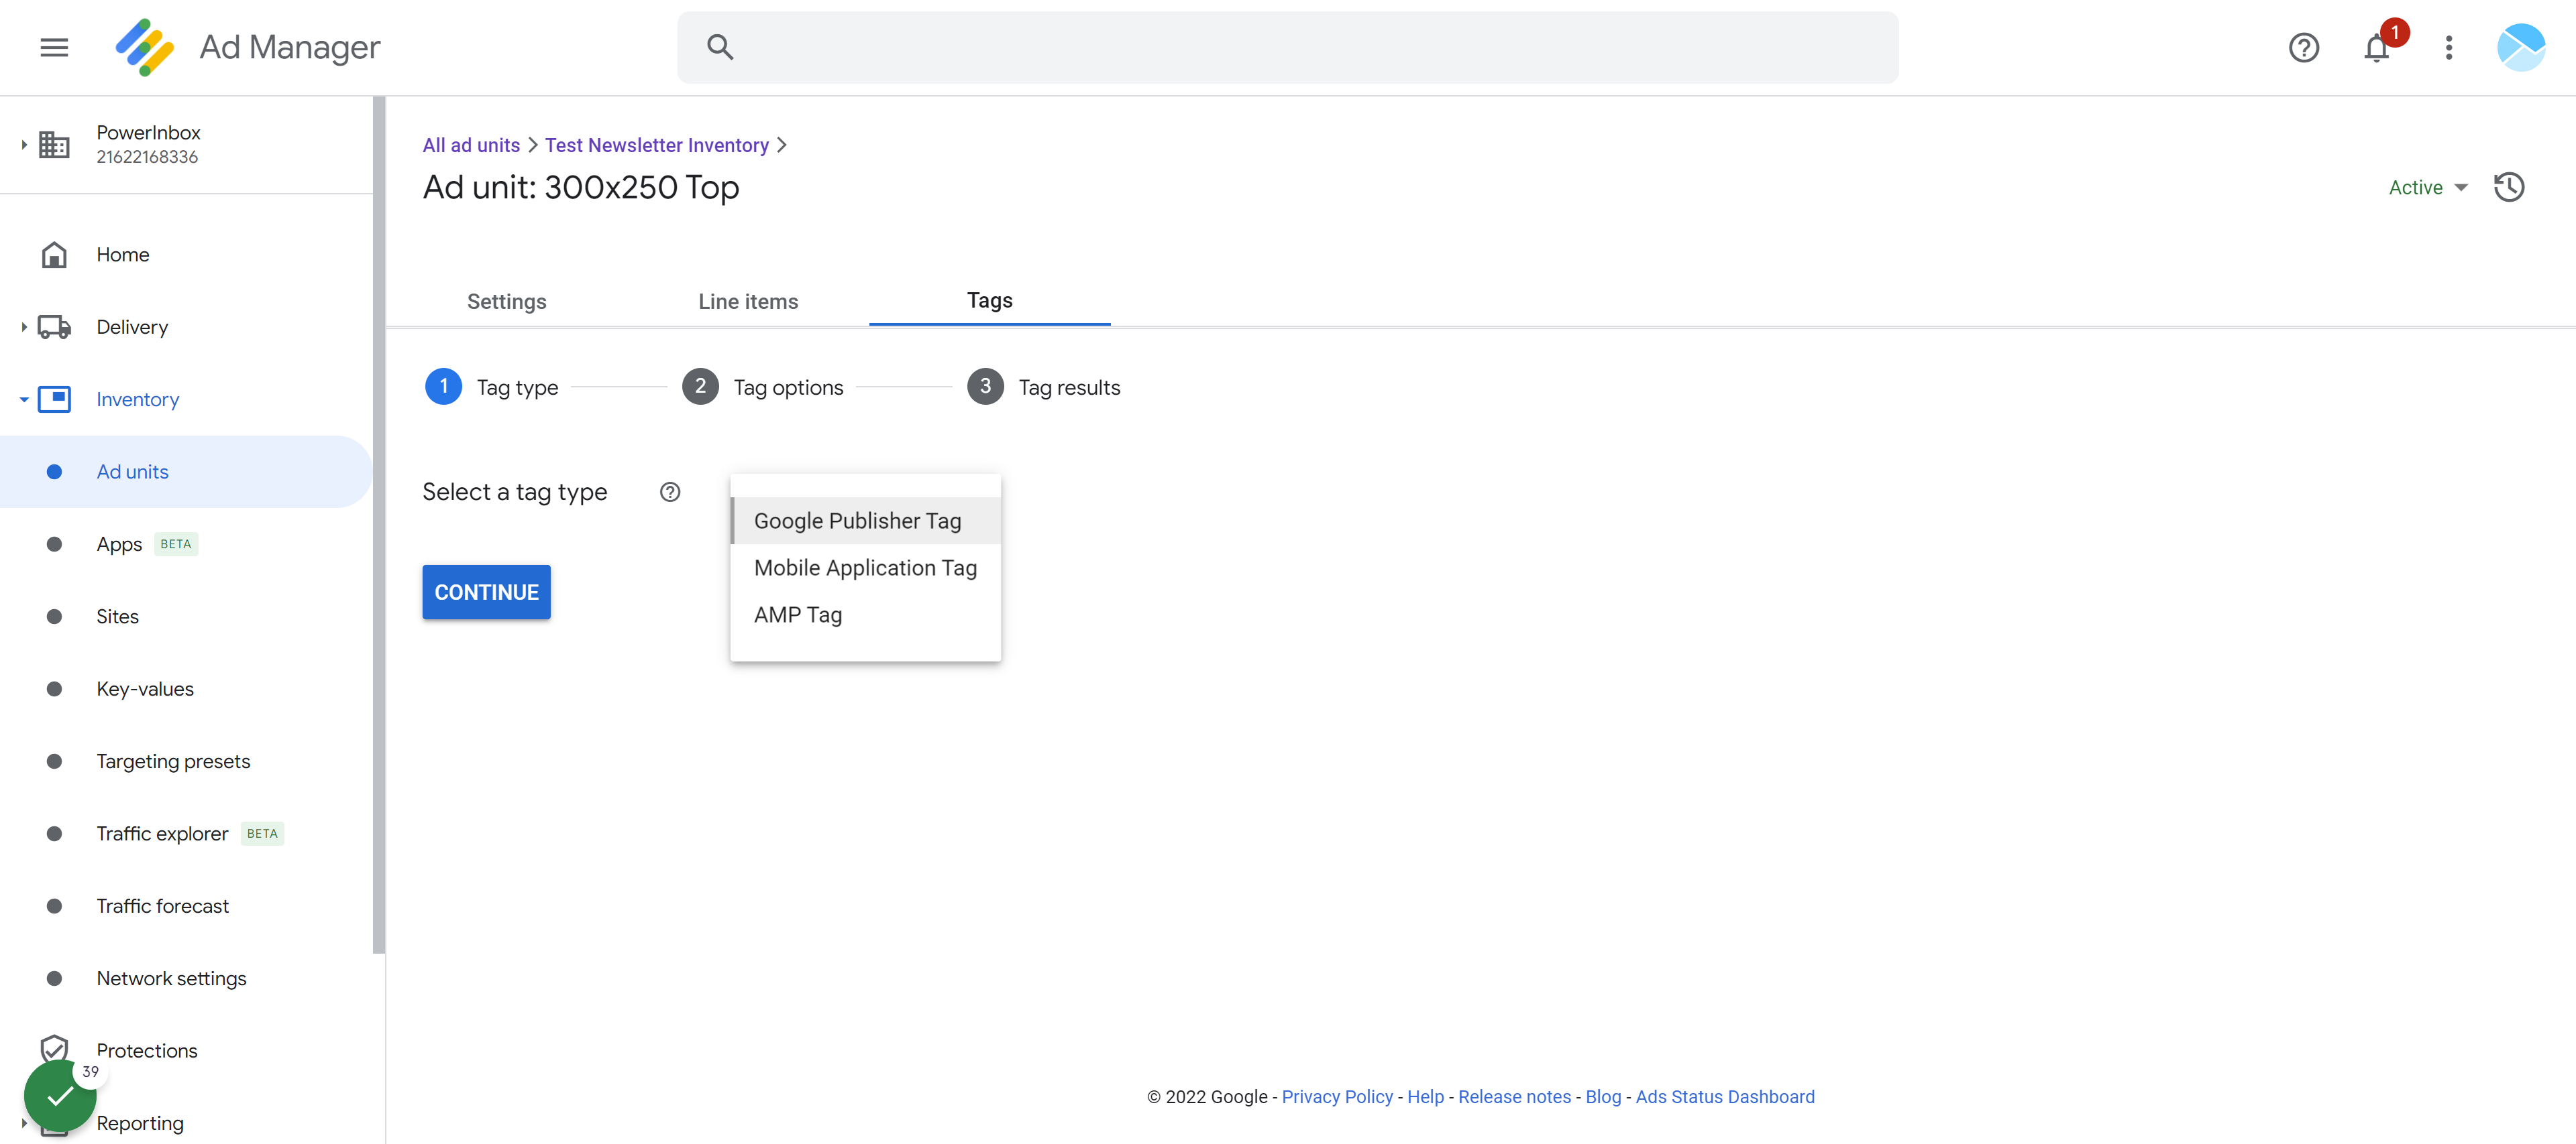Click the Inventory screen icon
This screenshot has width=2576, height=1144.
54,399
